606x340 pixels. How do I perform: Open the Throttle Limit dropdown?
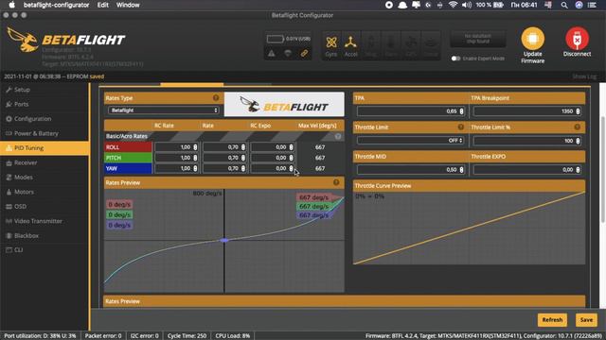click(410, 141)
